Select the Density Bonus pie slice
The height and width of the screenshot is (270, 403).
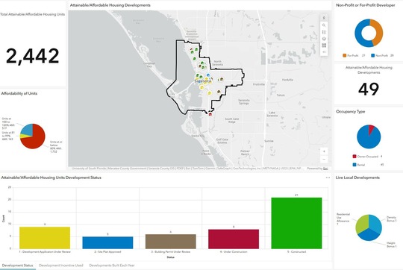coord(375,223)
